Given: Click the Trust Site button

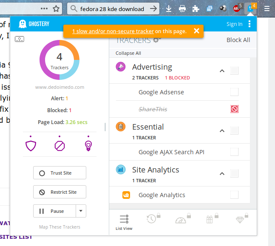Looking at the screenshot, I should 60,173.
